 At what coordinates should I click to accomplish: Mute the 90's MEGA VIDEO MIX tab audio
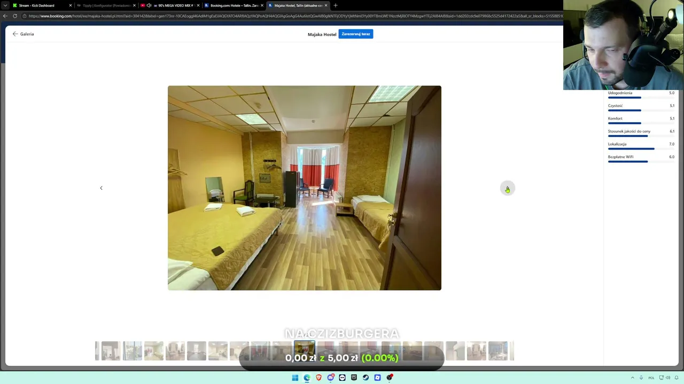pyautogui.click(x=149, y=5)
